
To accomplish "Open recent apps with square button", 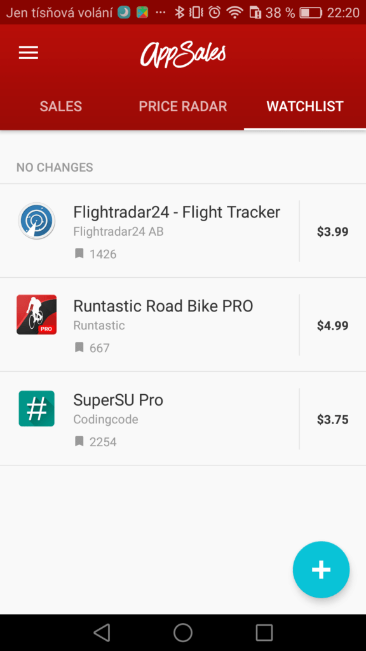I will click(264, 633).
